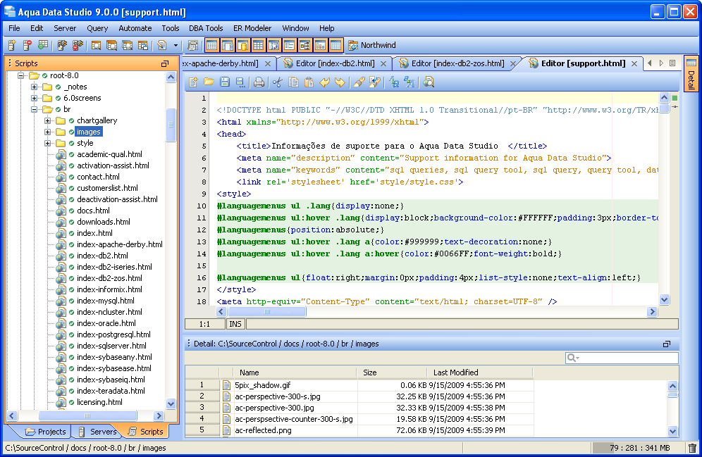Click the Paste clipboard icon
Image resolution: width=702 pixels, height=457 pixels.
(x=309, y=82)
